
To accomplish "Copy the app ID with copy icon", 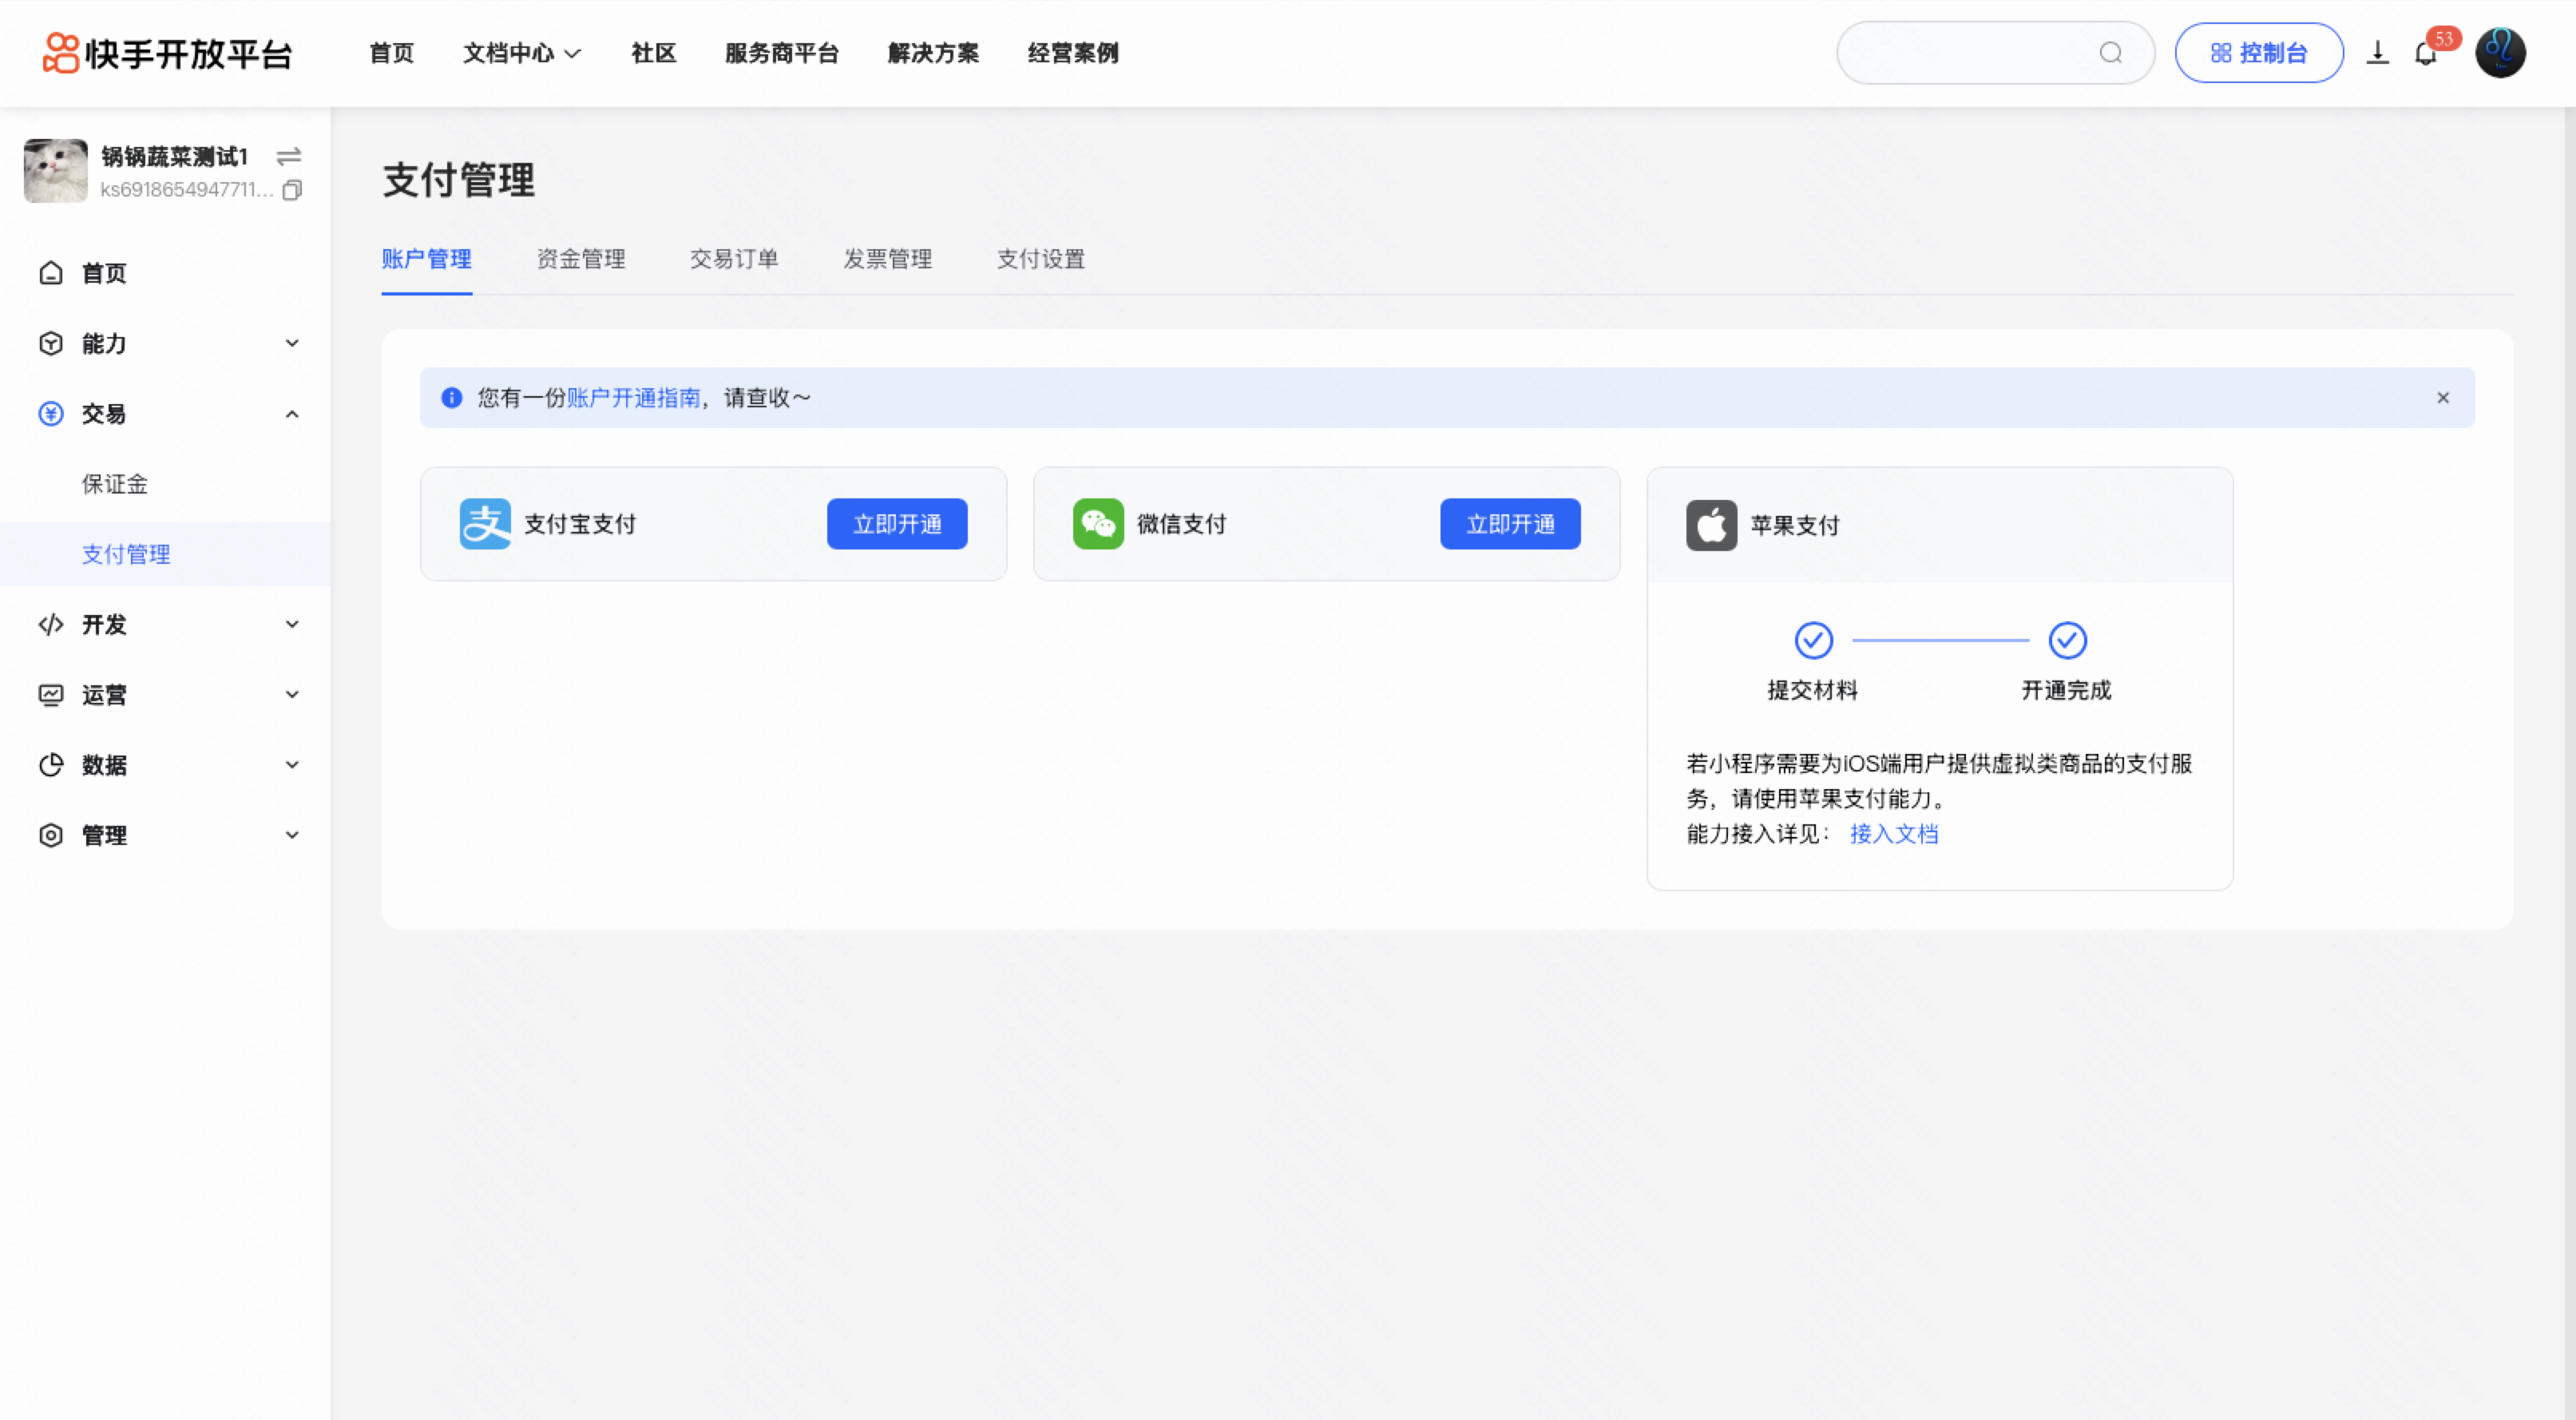I will 292,190.
